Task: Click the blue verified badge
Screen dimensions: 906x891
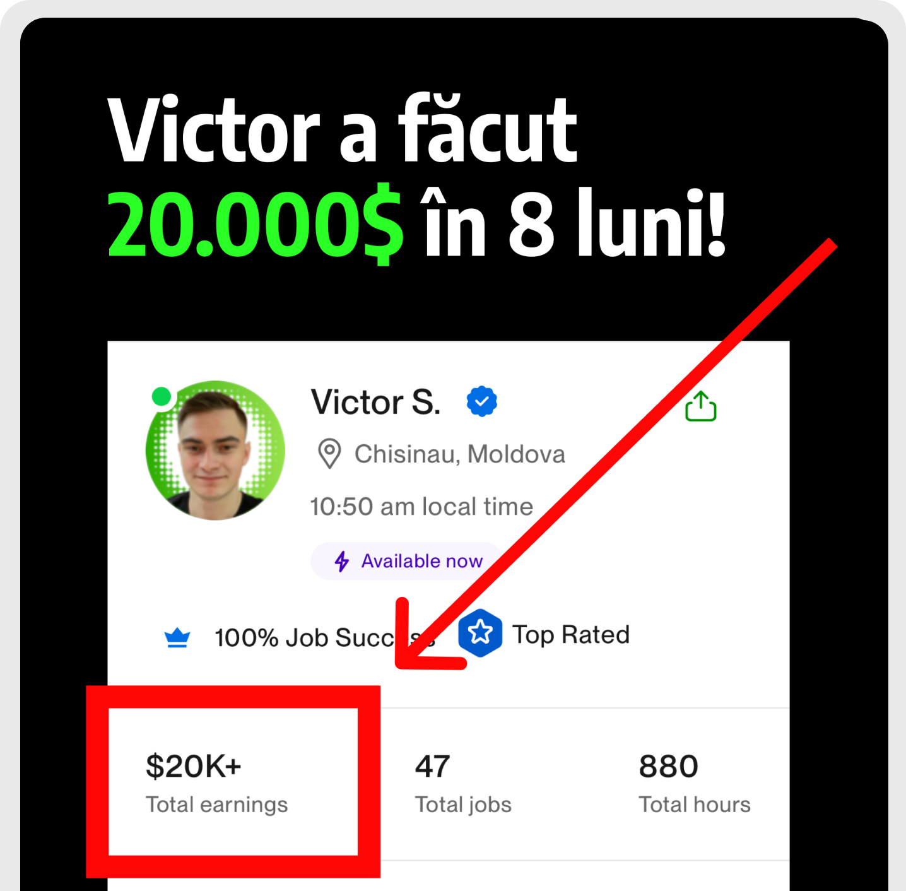Action: click(481, 401)
